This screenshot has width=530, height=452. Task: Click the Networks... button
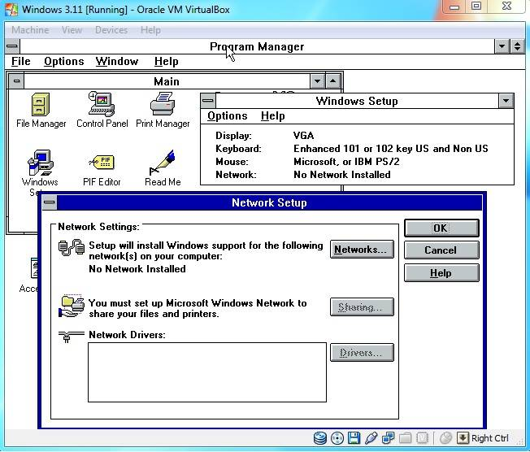tap(362, 250)
